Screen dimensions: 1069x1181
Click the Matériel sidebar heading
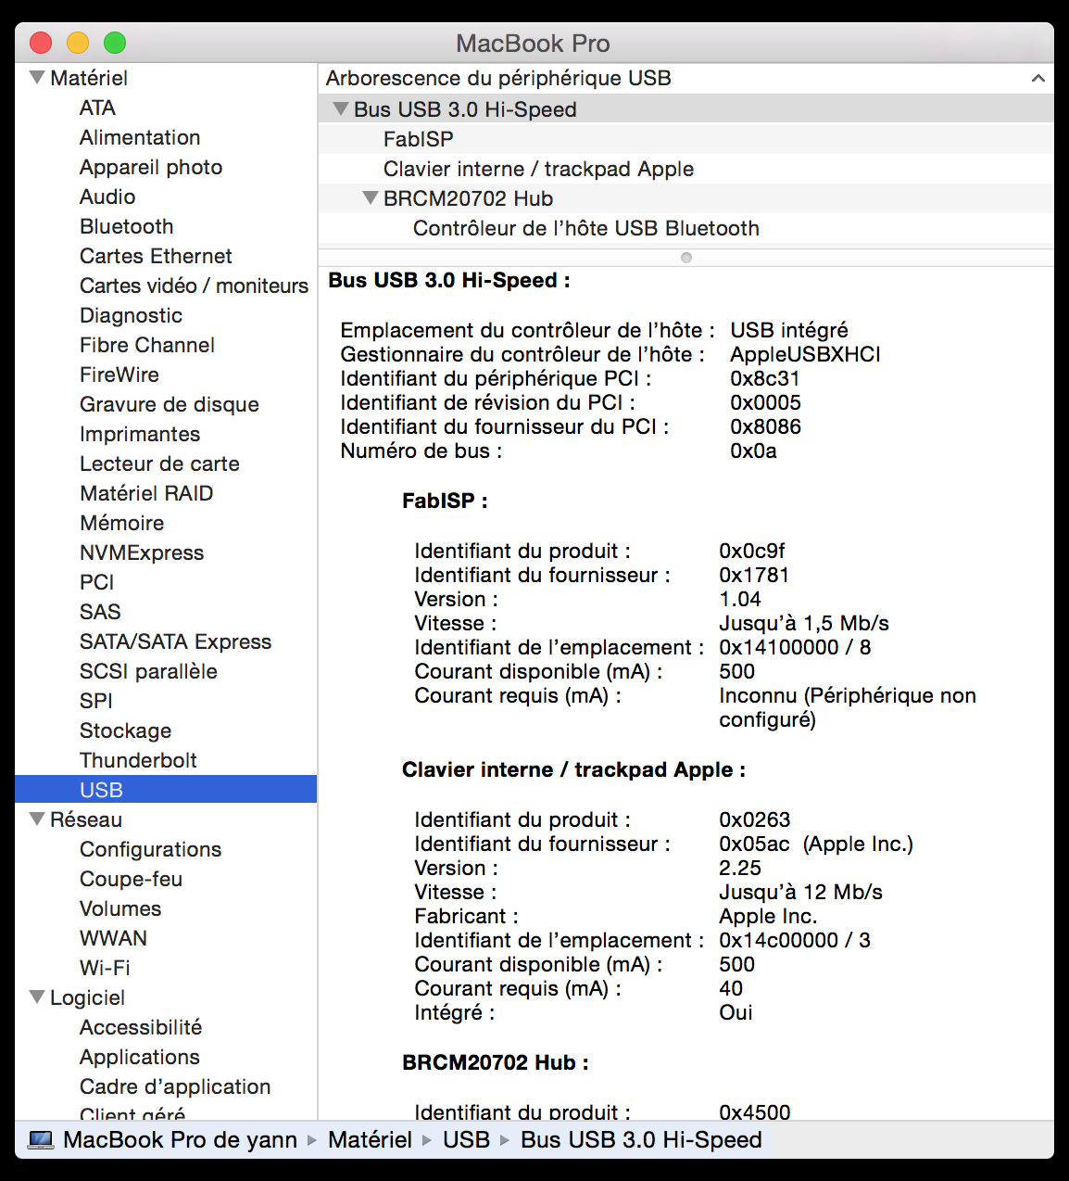(89, 78)
